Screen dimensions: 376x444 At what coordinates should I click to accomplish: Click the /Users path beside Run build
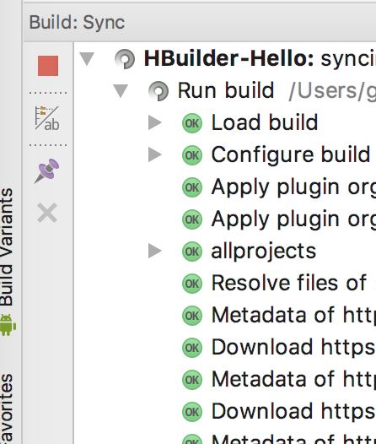pos(332,91)
